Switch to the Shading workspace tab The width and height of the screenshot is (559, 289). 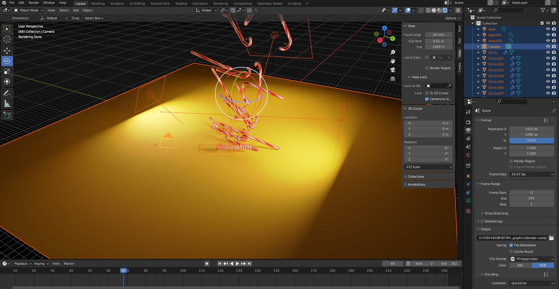click(x=181, y=4)
